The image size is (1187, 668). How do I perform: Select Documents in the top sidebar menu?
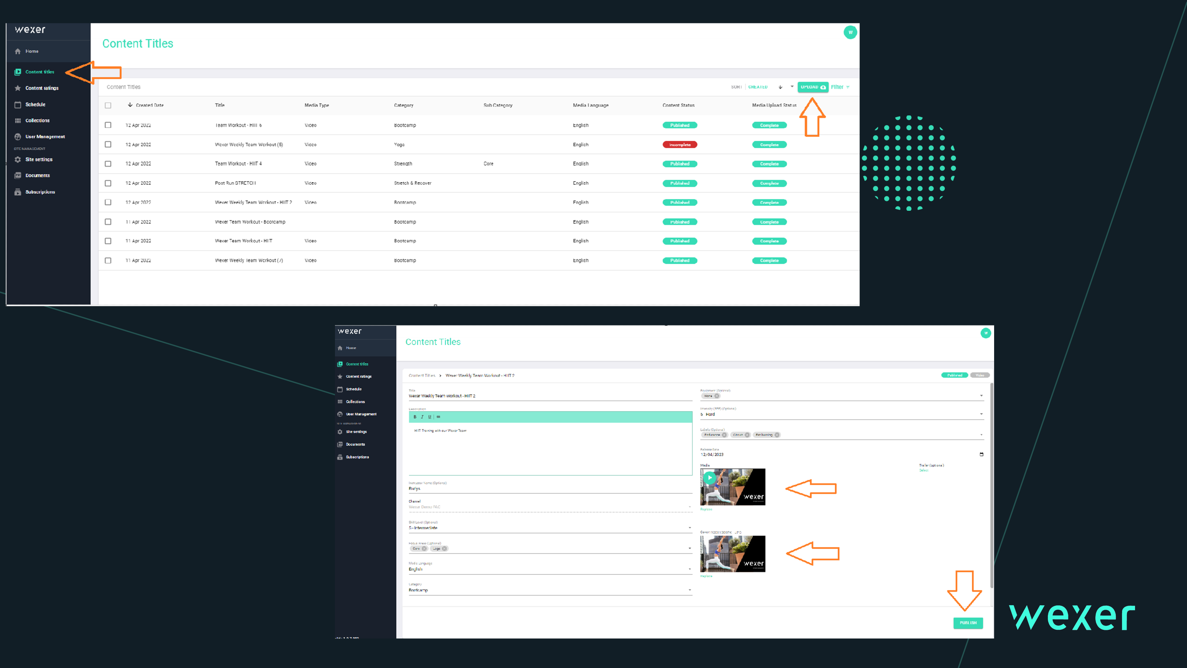[x=37, y=176]
